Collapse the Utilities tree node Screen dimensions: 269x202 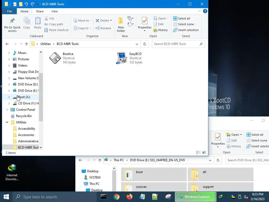[x=7, y=122]
